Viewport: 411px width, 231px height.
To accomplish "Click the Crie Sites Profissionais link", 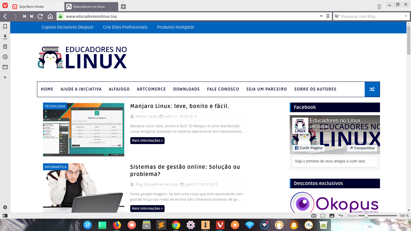I will point(125,27).
